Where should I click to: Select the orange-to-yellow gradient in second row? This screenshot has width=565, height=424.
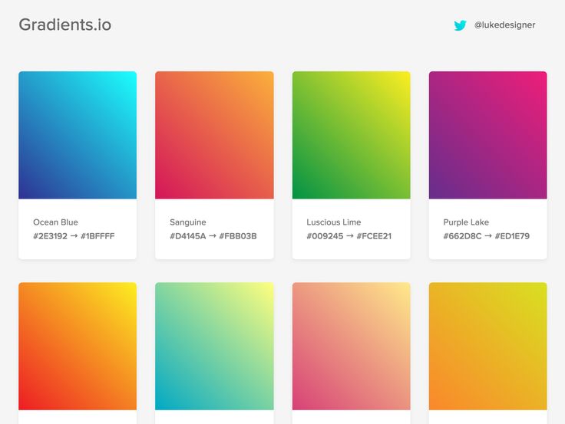click(x=78, y=346)
